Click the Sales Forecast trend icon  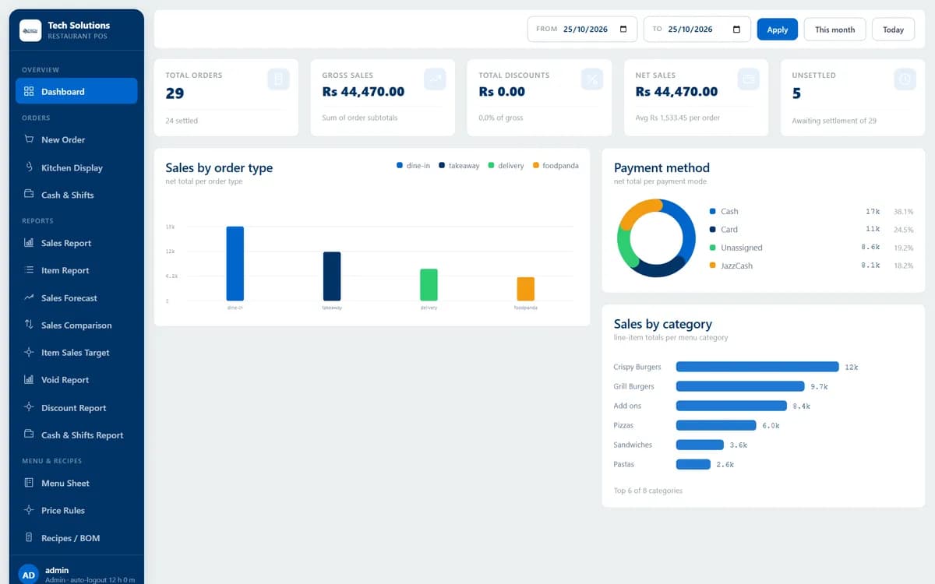pyautogui.click(x=29, y=297)
